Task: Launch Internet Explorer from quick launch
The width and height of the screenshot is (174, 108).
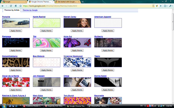Action: 16,106
